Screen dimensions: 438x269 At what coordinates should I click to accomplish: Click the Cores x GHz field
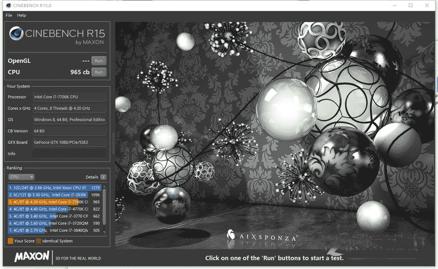click(x=70, y=109)
